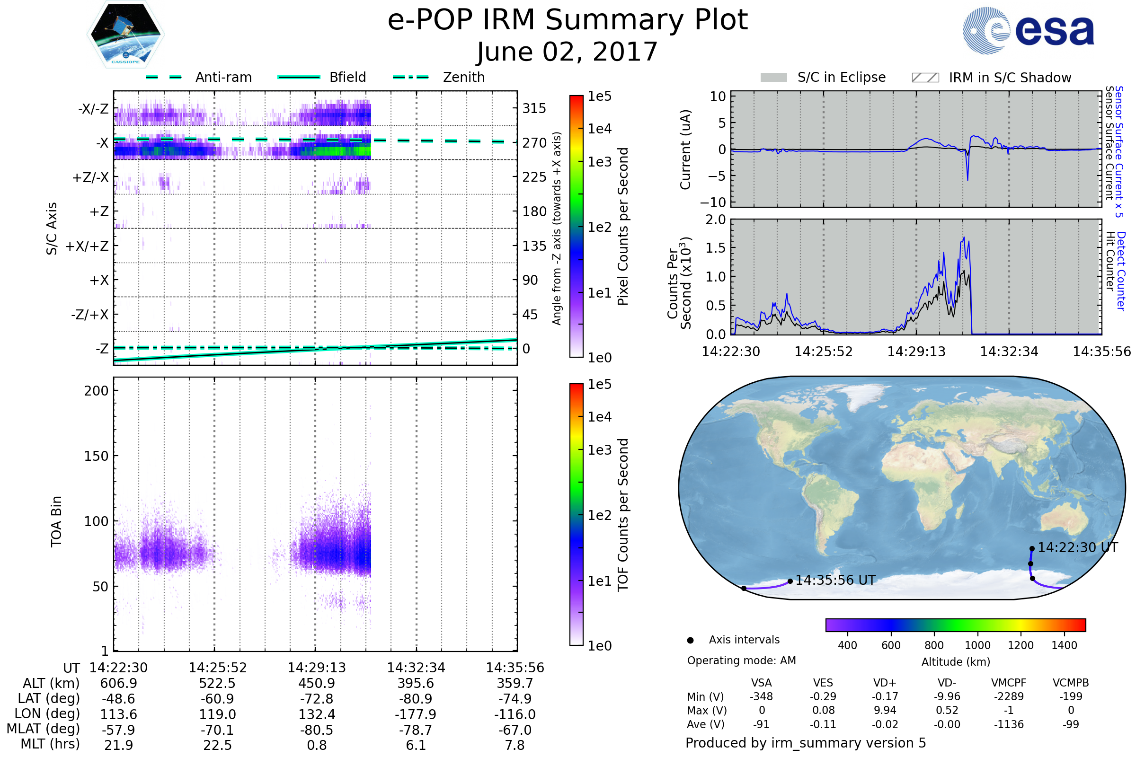Click the Anti-ram dashed legend line

(164, 77)
